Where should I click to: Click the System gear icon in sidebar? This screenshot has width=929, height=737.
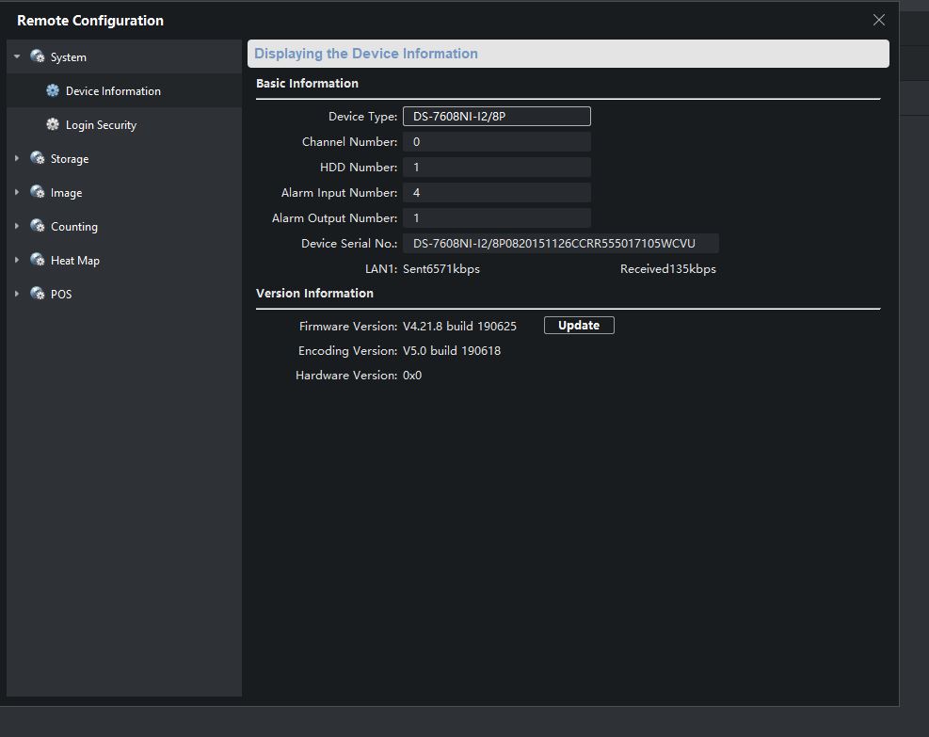[38, 57]
